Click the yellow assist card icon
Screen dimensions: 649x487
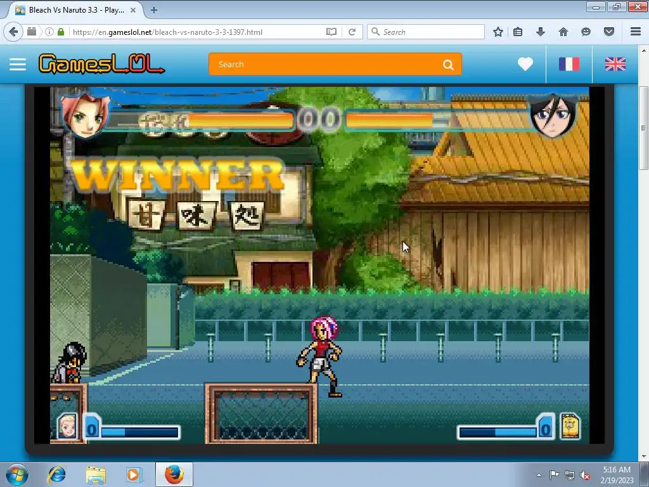(570, 426)
